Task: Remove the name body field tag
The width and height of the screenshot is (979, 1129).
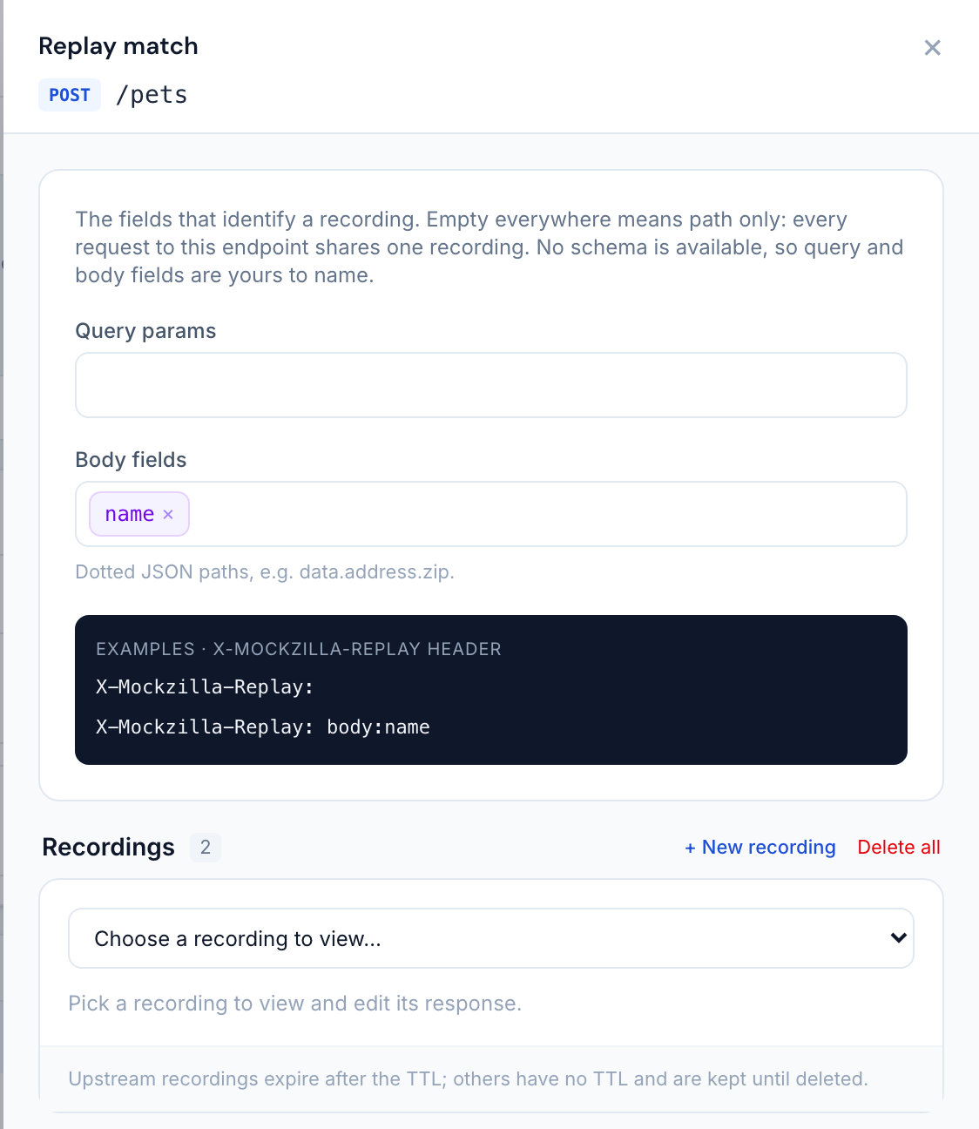Action: tap(168, 515)
